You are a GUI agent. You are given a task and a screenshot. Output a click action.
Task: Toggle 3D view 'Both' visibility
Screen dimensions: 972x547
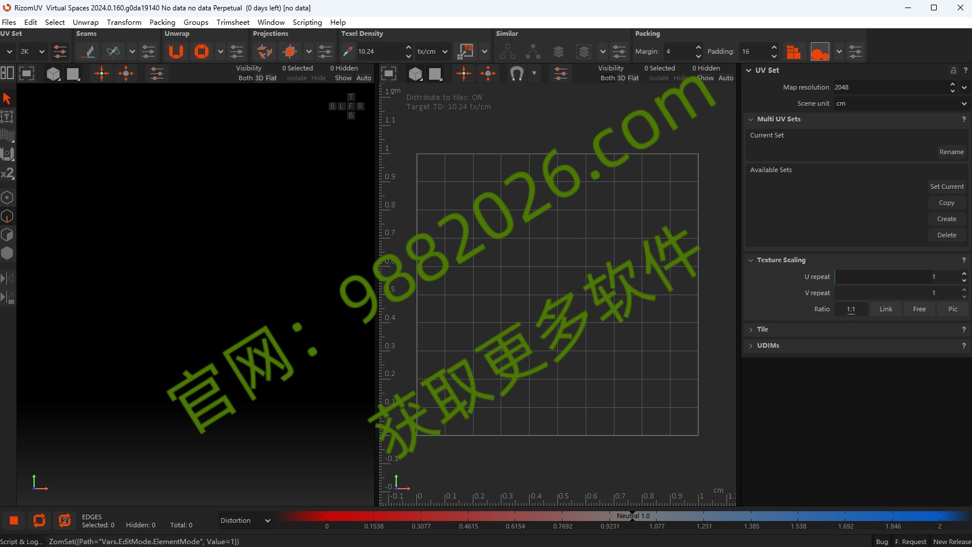245,78
